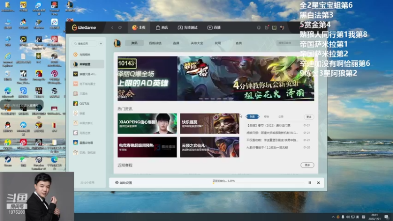Open the Windows notification center
The image size is (393, 221).
pyautogui.click(x=387, y=217)
